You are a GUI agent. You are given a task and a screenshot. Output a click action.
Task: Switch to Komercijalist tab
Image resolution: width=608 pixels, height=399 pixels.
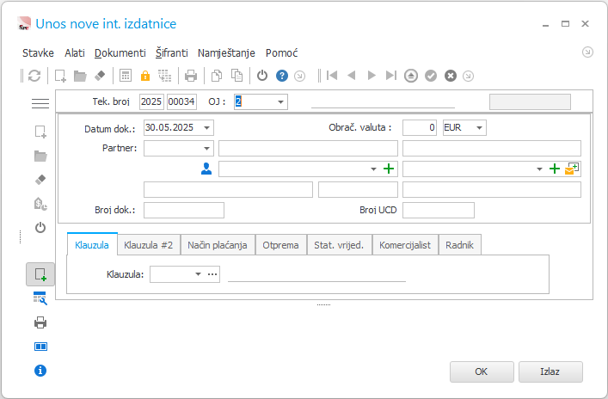(x=405, y=245)
